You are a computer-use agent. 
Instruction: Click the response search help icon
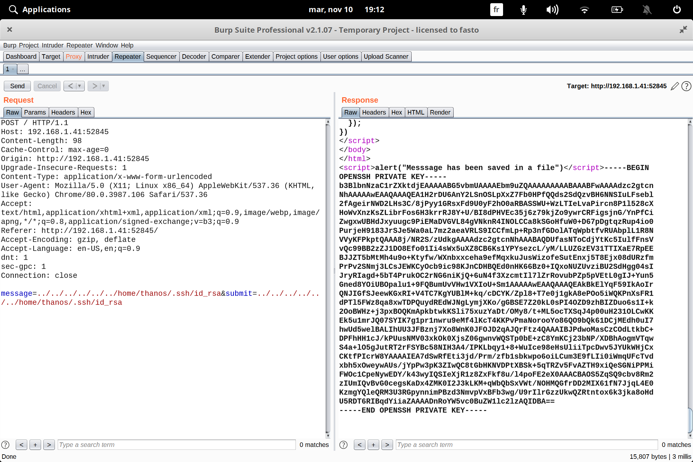pyautogui.click(x=343, y=445)
